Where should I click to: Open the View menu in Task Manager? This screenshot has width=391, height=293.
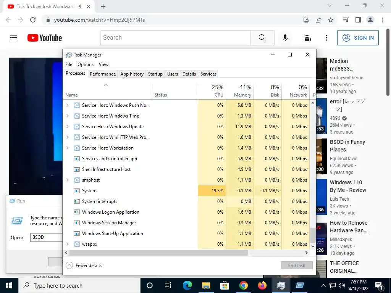103,64
